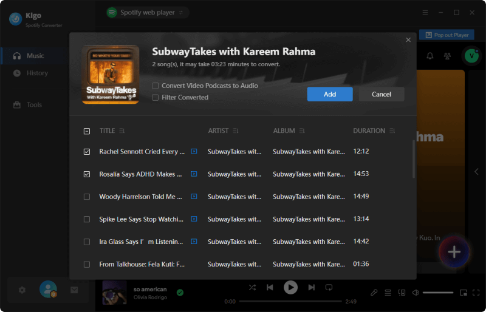Check Spike Lee Says Stop Watching episode
Viewport: 486px width, 312px height.
(x=87, y=219)
